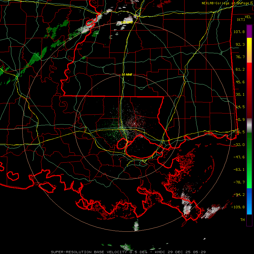The width and height of the screenshot is (254, 254).
Task: Click the Super-Resolution Base Velocity caption
Action: tap(128, 252)
